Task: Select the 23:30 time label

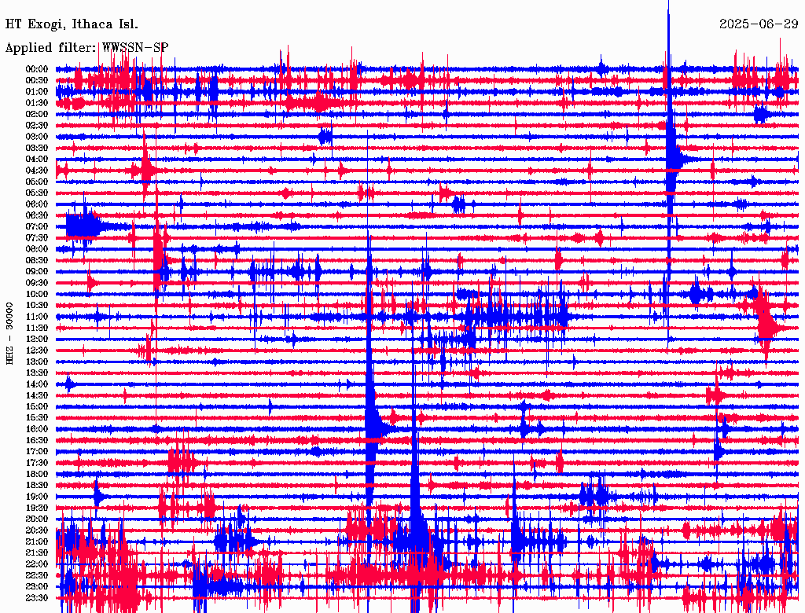Action: [37, 598]
